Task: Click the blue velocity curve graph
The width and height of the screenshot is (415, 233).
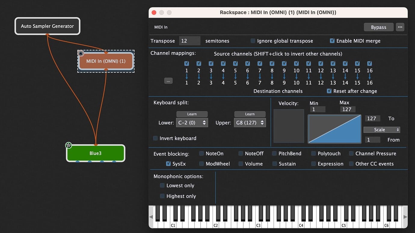Action: coord(335,129)
